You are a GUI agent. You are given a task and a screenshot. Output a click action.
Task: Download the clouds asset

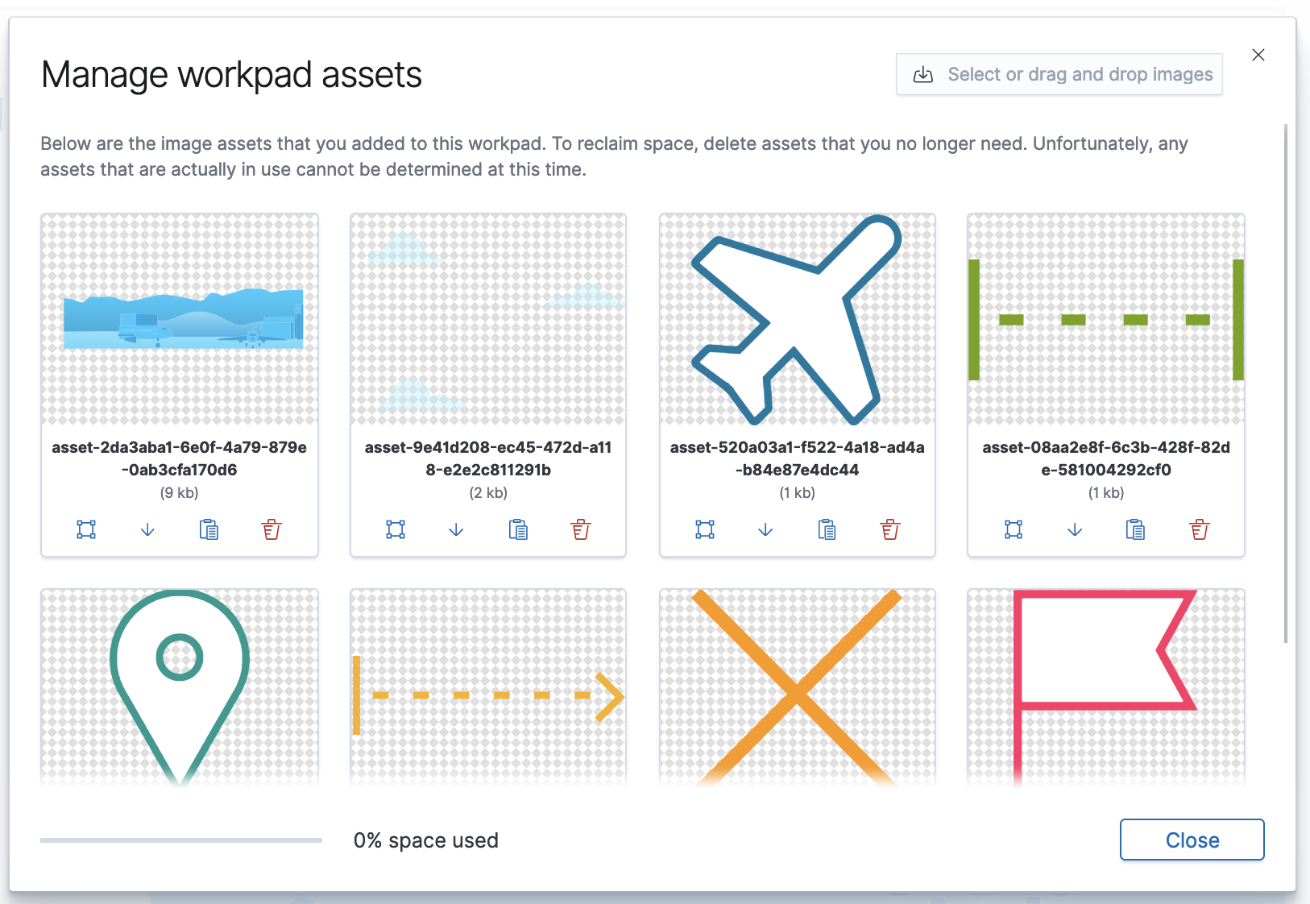pos(456,529)
